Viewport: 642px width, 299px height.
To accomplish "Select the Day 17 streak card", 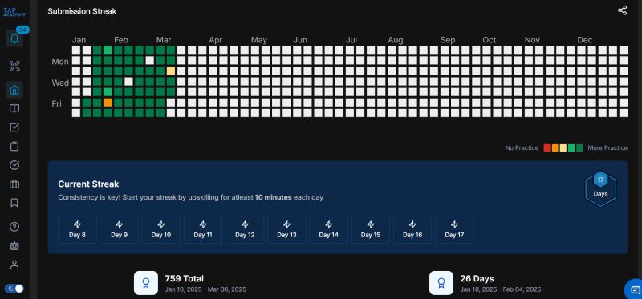I will point(454,229).
